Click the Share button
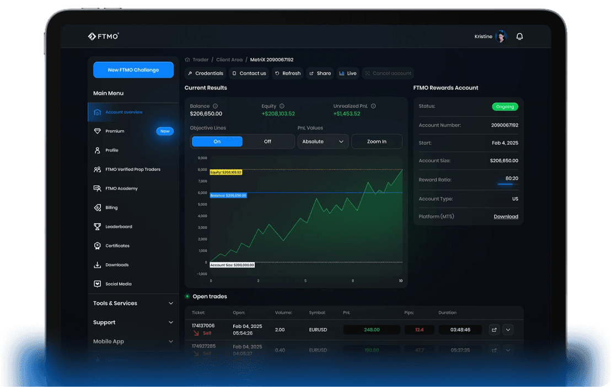612x387 pixels. coord(320,73)
